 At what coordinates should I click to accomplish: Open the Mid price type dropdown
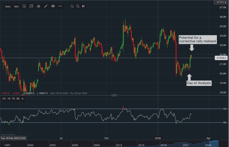pyautogui.click(x=16, y=7)
